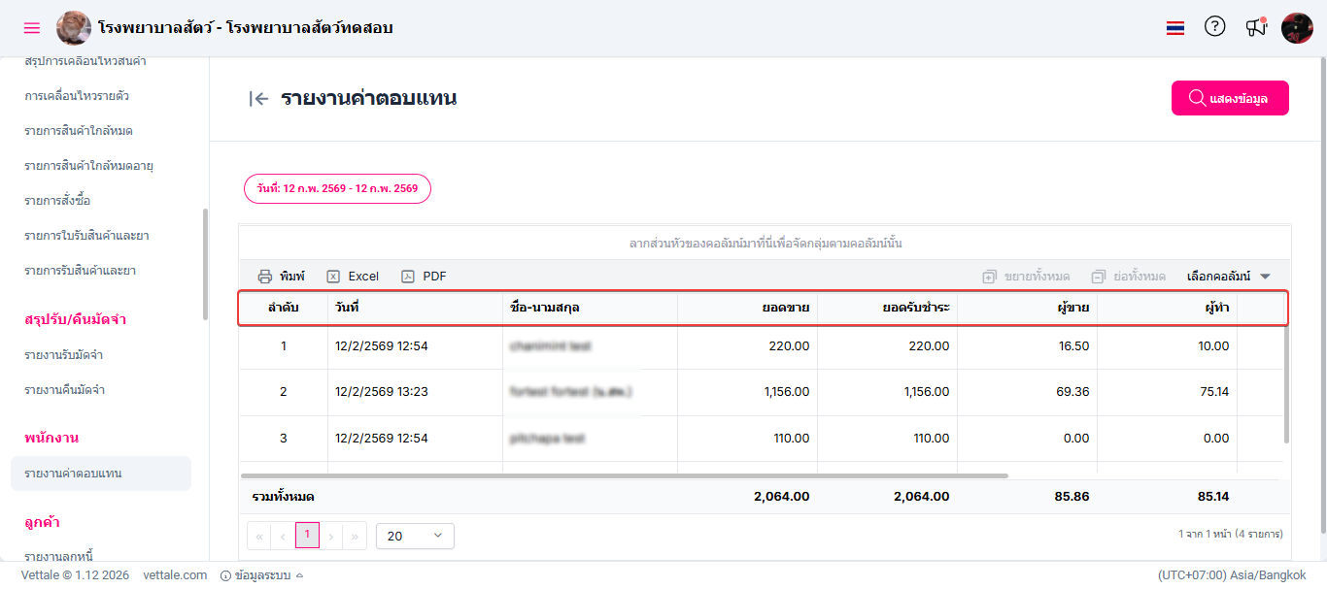Viewport: 1327px width, 589px height.
Task: Click the date range filter pill
Action: 337,188
